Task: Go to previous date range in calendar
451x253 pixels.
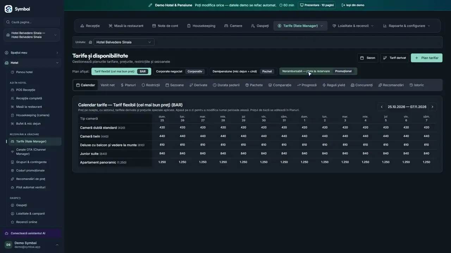Action: (382, 107)
